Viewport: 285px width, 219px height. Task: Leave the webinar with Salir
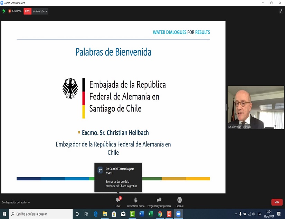pyautogui.click(x=277, y=202)
